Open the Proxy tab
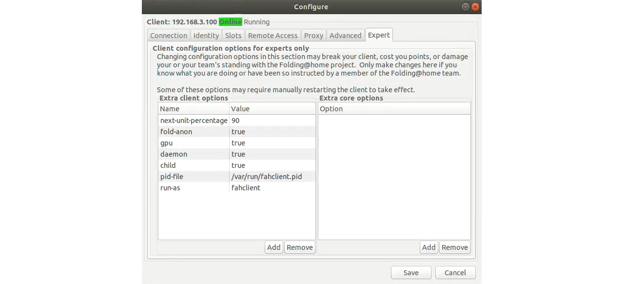This screenshot has height=284, width=624. 313,35
